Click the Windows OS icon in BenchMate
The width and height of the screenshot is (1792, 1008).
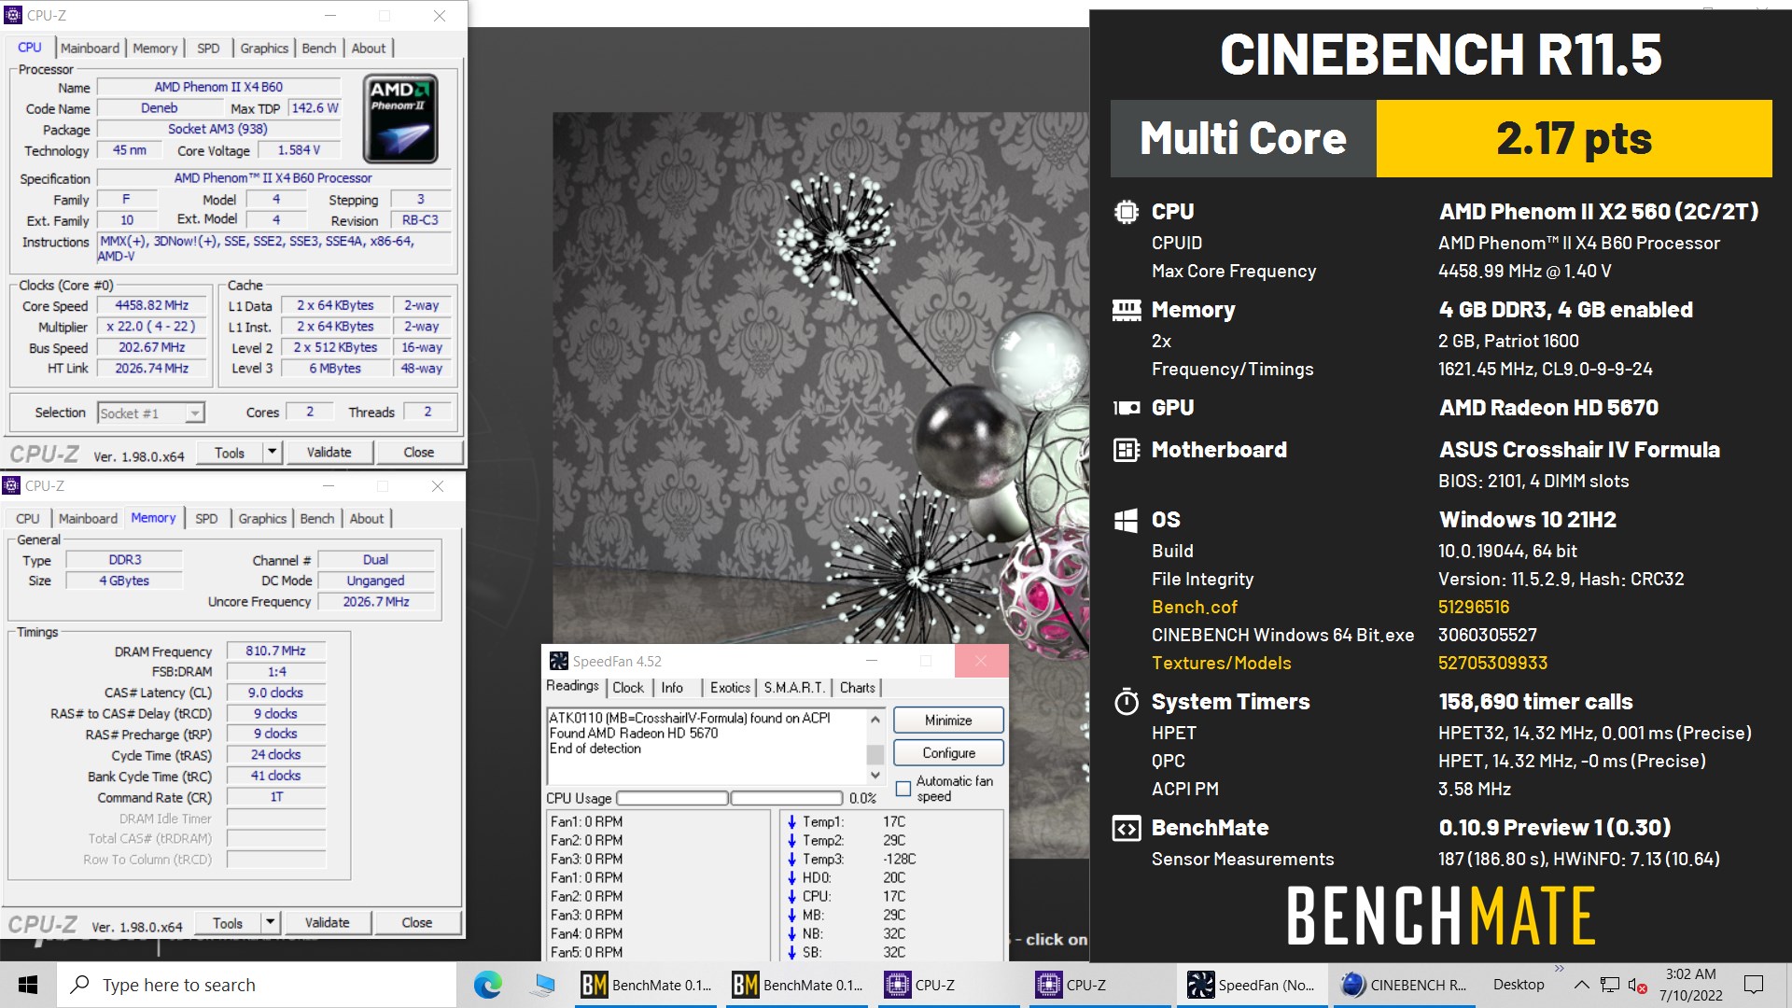coord(1127,520)
